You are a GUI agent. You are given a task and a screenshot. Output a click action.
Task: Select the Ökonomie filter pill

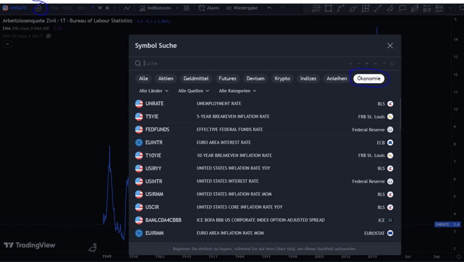pyautogui.click(x=369, y=79)
